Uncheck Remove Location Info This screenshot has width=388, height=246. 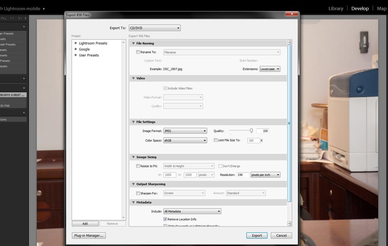click(165, 219)
